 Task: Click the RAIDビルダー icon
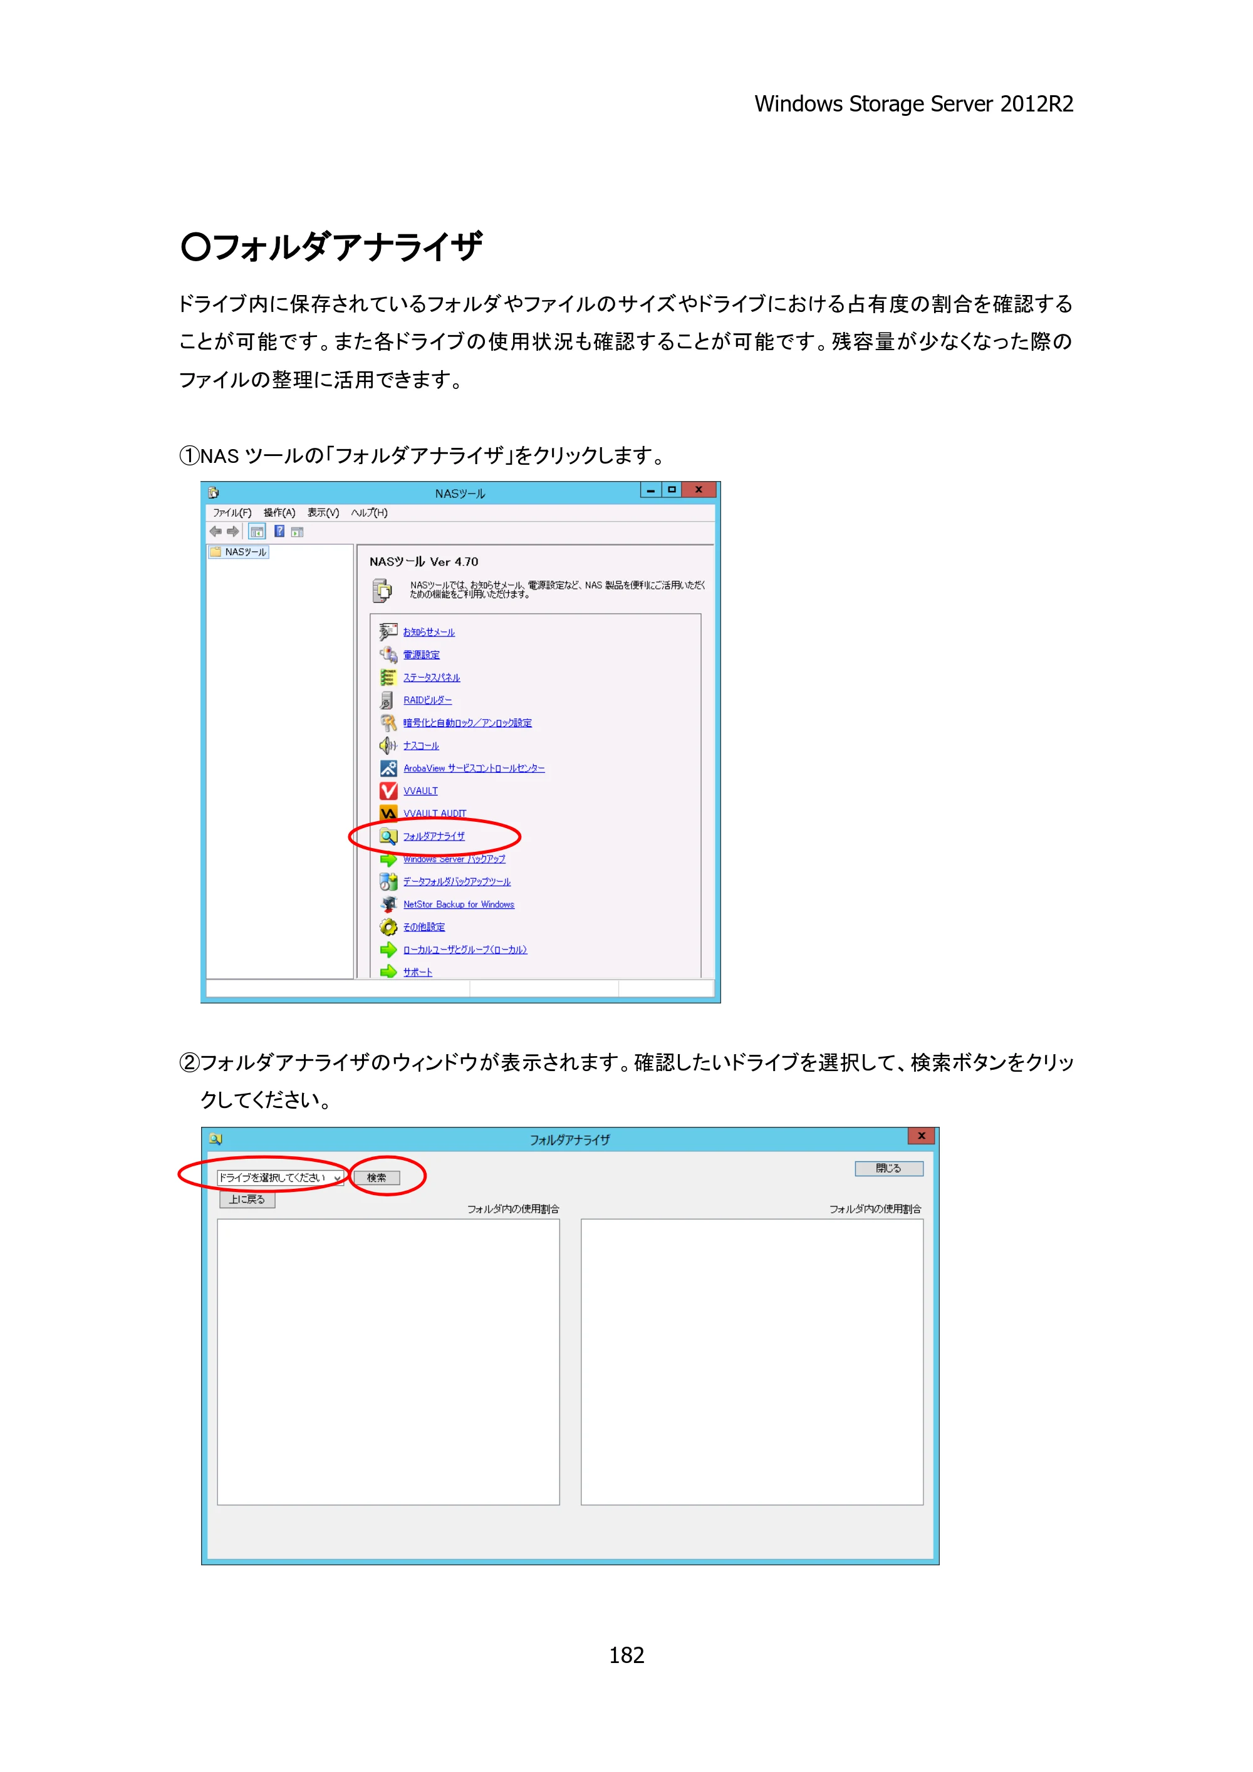click(388, 700)
